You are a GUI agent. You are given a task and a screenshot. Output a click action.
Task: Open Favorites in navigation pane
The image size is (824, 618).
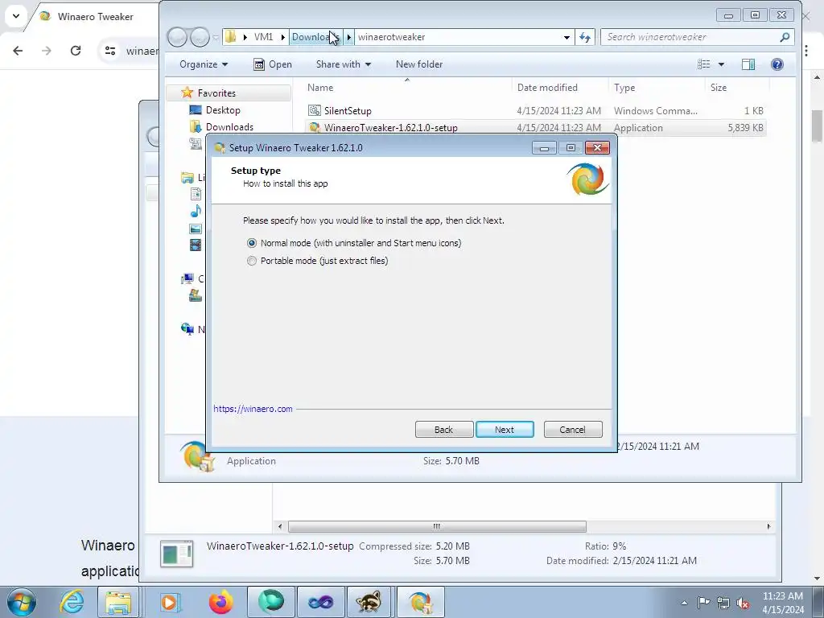click(216, 93)
